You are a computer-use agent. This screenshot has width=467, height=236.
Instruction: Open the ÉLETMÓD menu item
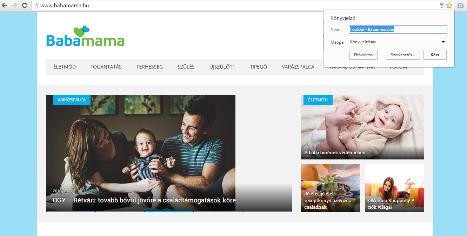pos(65,67)
